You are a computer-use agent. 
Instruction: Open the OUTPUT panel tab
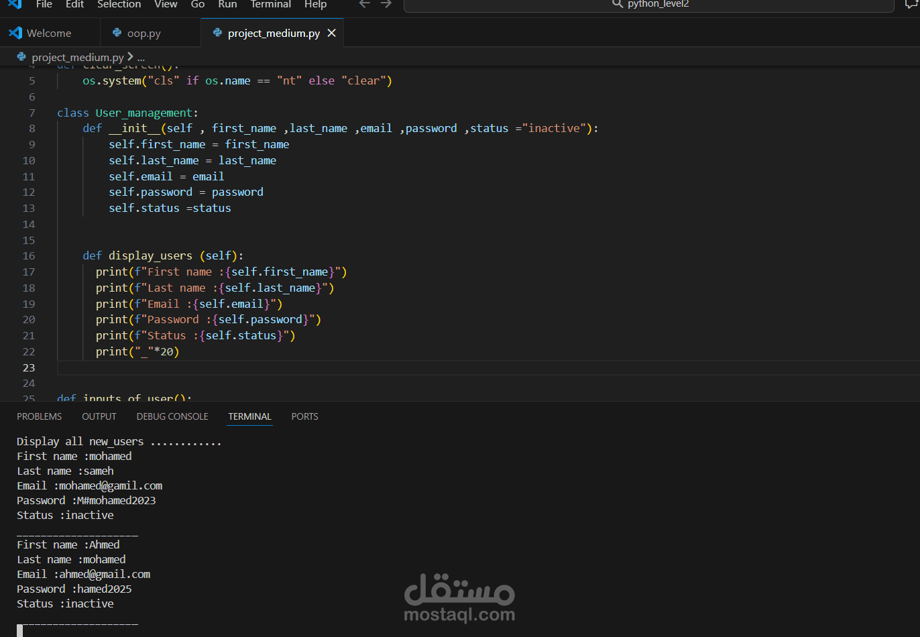(99, 416)
